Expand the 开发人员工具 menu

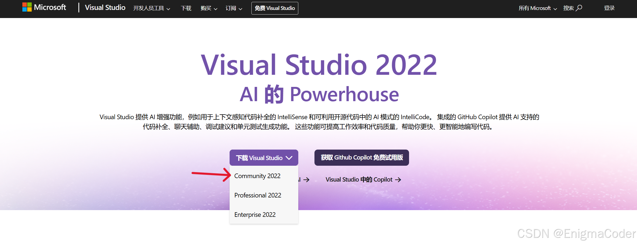tap(152, 8)
